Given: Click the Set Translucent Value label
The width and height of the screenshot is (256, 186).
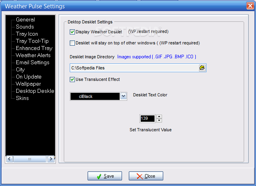Looking at the screenshot, I should click(151, 130).
